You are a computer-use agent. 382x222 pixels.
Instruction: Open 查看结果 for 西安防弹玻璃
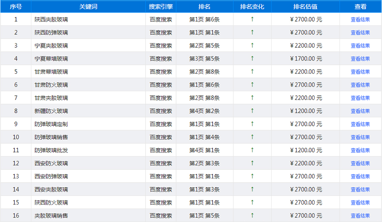pos(360,177)
